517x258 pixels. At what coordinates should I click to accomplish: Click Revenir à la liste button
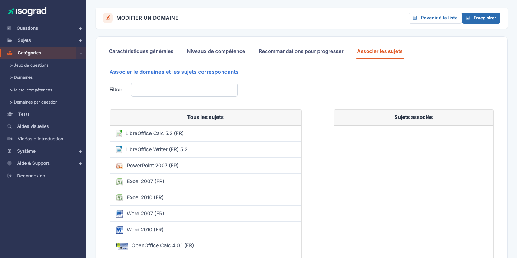pyautogui.click(x=435, y=18)
